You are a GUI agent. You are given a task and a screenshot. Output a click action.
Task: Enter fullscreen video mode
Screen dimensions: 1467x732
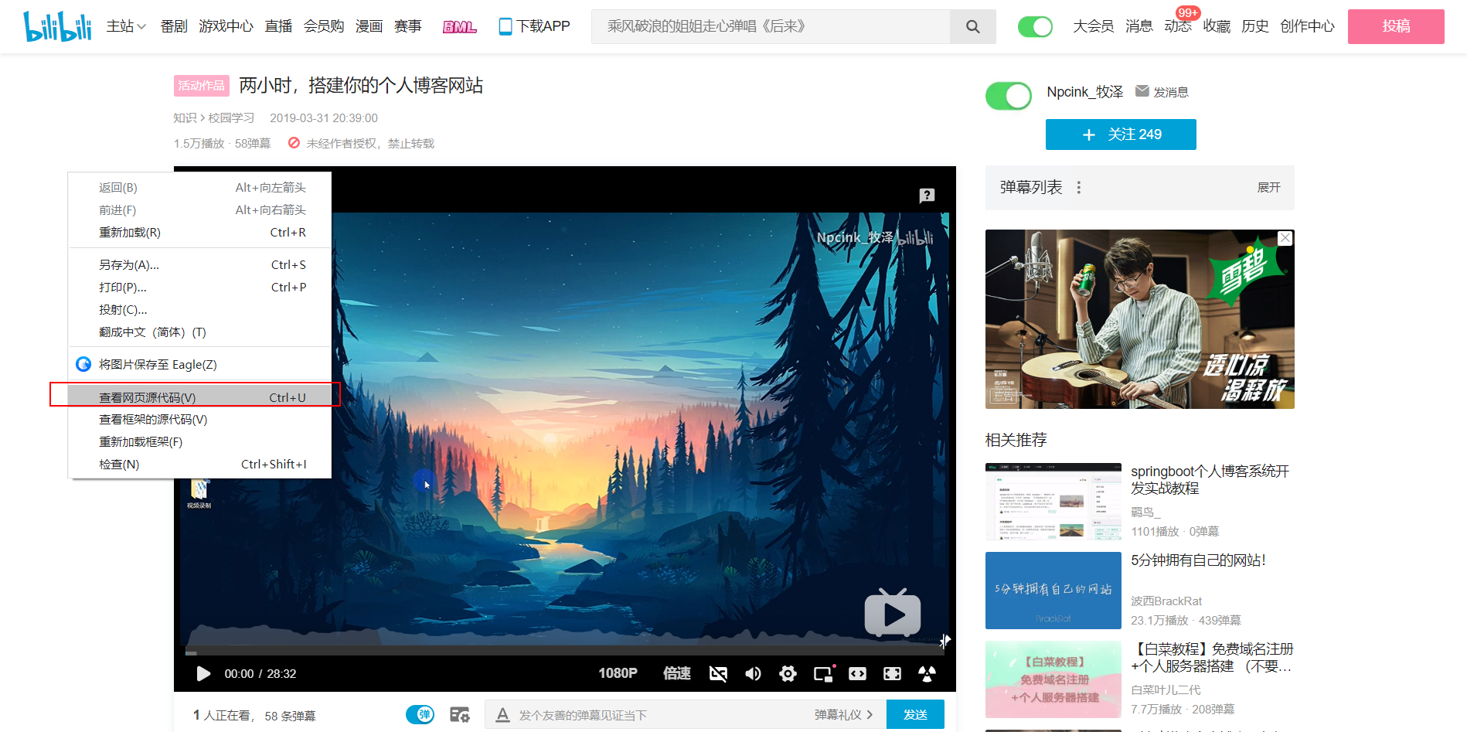click(x=892, y=674)
